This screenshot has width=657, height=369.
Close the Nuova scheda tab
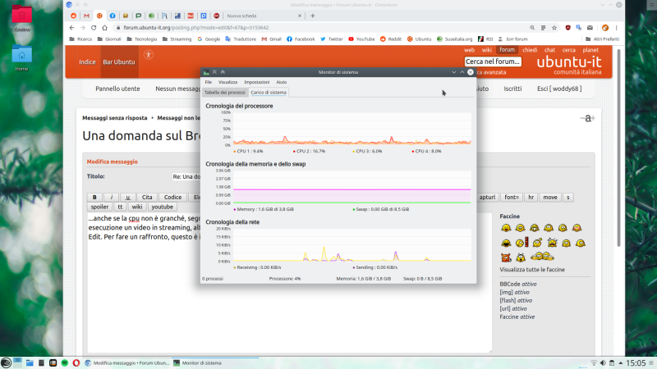300,16
